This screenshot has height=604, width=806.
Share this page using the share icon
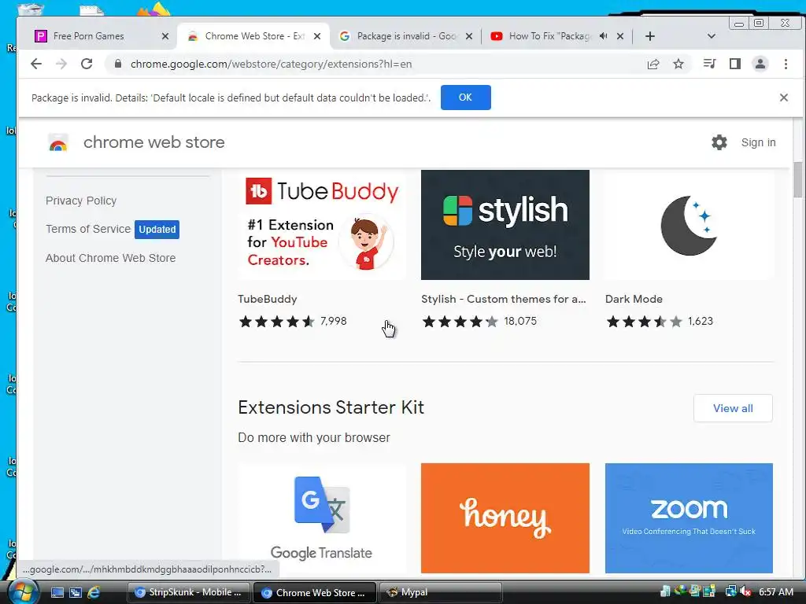tap(653, 64)
